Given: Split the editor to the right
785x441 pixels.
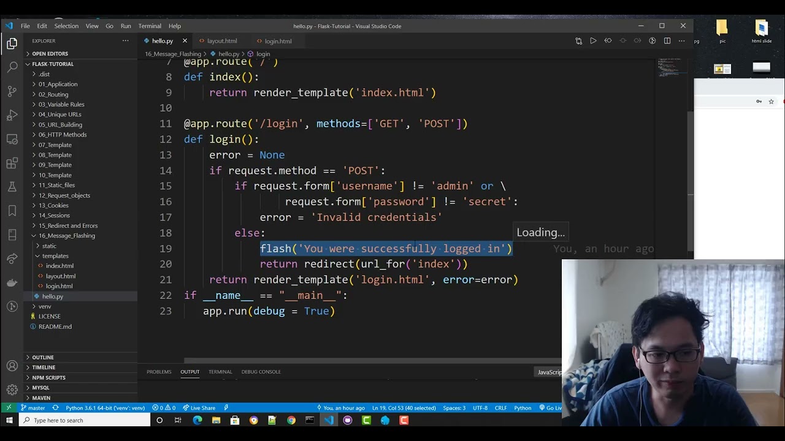Looking at the screenshot, I should click(x=667, y=41).
